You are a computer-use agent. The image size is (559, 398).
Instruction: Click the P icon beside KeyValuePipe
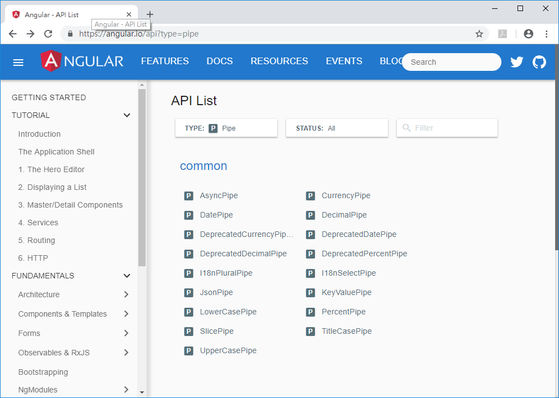[310, 292]
